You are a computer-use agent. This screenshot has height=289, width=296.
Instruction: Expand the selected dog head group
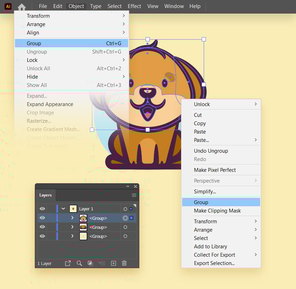click(x=72, y=218)
